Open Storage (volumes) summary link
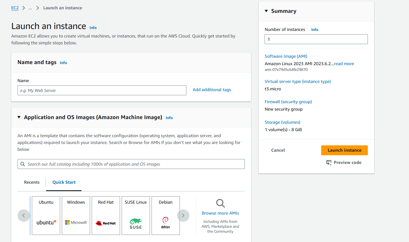 [x=282, y=122]
